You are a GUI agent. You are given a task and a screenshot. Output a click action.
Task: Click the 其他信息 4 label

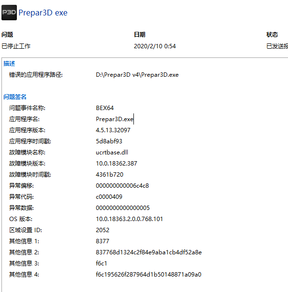click(x=24, y=275)
